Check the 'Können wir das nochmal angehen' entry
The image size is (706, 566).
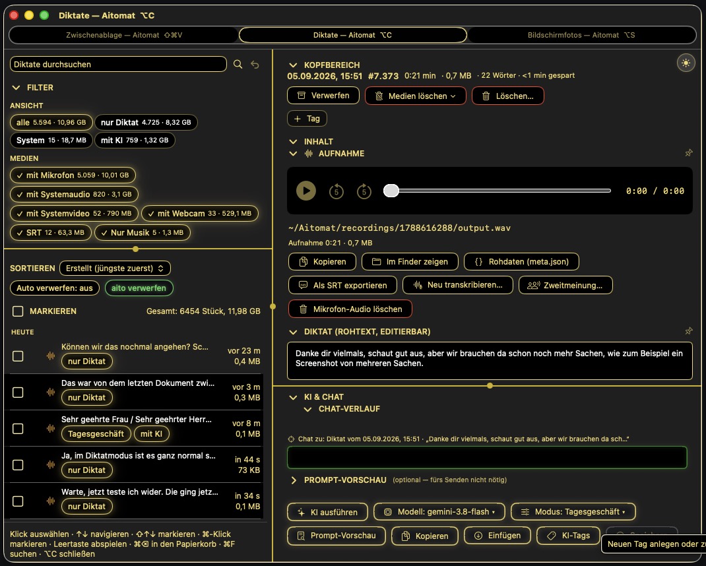tap(18, 356)
